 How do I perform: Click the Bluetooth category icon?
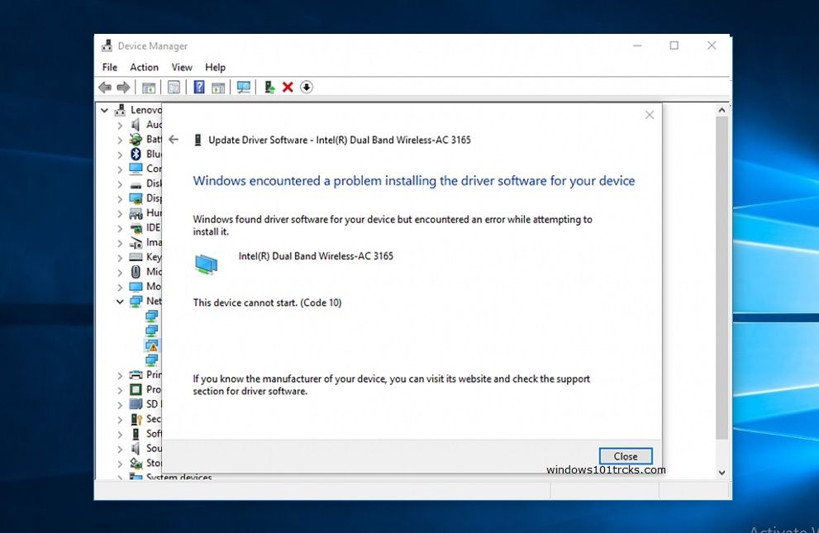[x=136, y=154]
